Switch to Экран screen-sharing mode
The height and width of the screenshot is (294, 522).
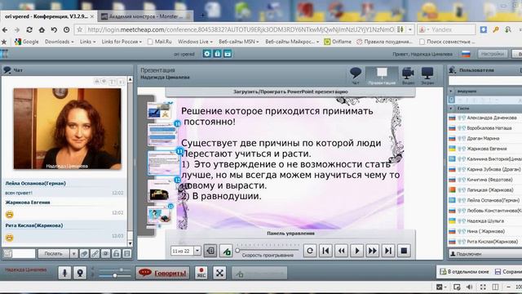pyautogui.click(x=427, y=75)
